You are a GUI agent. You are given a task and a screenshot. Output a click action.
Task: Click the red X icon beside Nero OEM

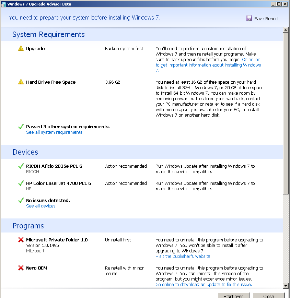point(21,268)
